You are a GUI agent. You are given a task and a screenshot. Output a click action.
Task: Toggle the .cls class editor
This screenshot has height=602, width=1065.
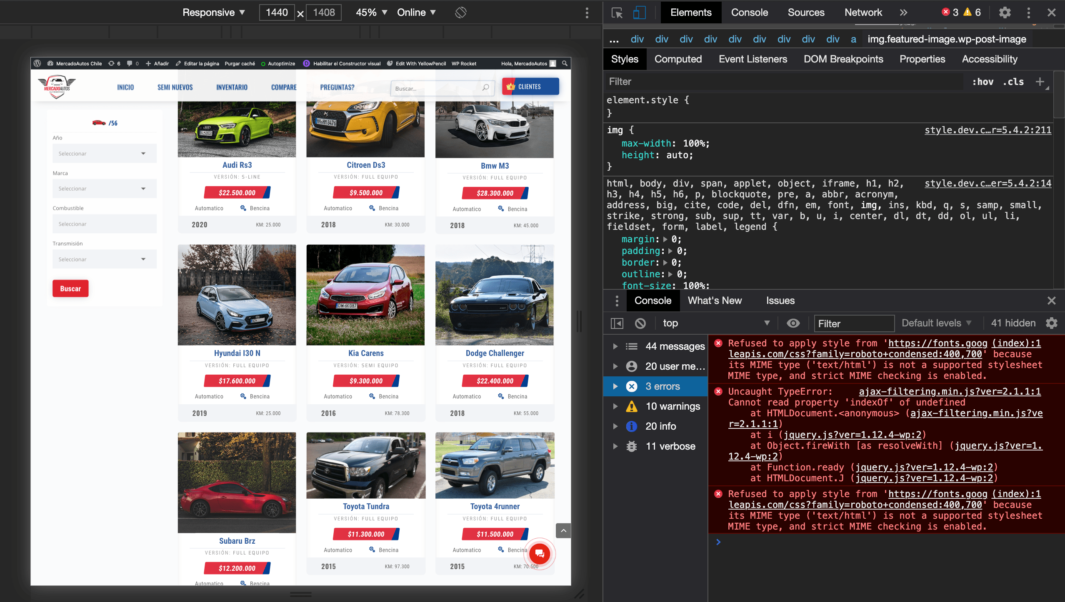[x=1013, y=82]
